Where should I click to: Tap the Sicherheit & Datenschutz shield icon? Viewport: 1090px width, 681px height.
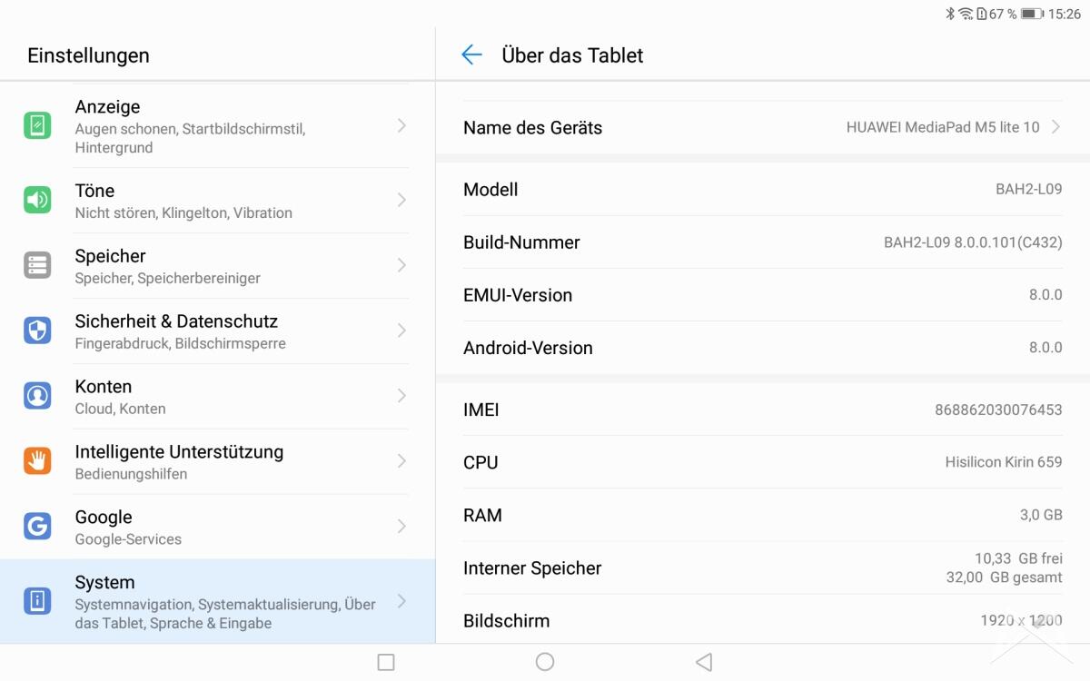(37, 331)
